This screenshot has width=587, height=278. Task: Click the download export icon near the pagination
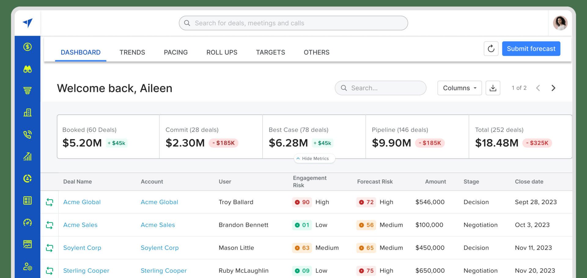point(493,88)
